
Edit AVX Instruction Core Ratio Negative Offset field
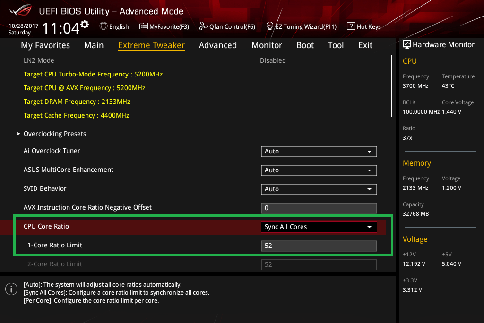(319, 208)
